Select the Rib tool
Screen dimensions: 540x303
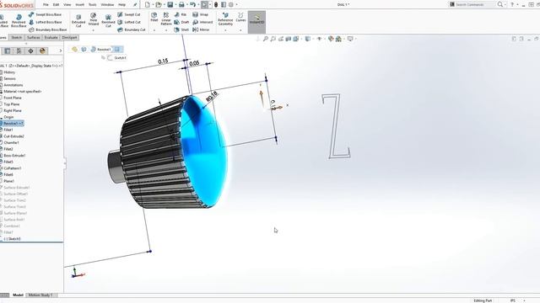181,14
